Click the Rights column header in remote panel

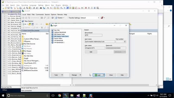coord(150,34)
